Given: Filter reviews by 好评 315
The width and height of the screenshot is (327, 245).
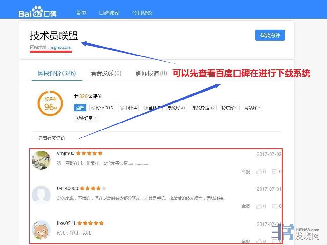Looking at the screenshot, I should pos(102,108).
